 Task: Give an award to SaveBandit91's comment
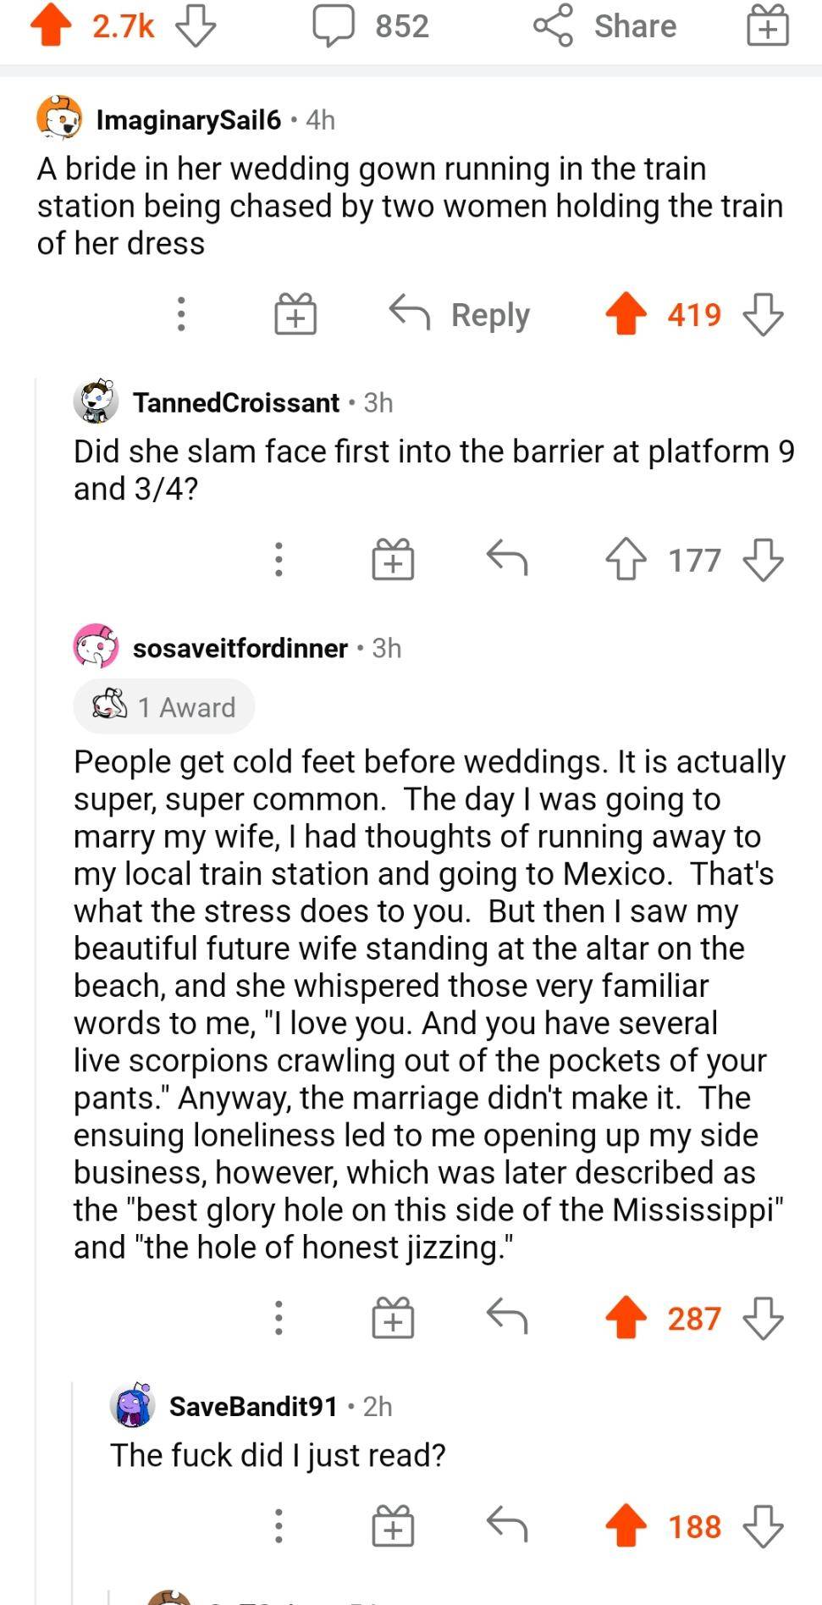click(391, 1525)
